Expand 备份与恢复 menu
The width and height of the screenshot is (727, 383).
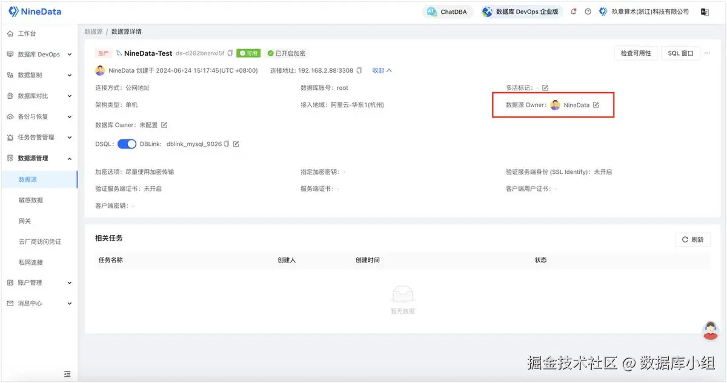click(x=39, y=116)
